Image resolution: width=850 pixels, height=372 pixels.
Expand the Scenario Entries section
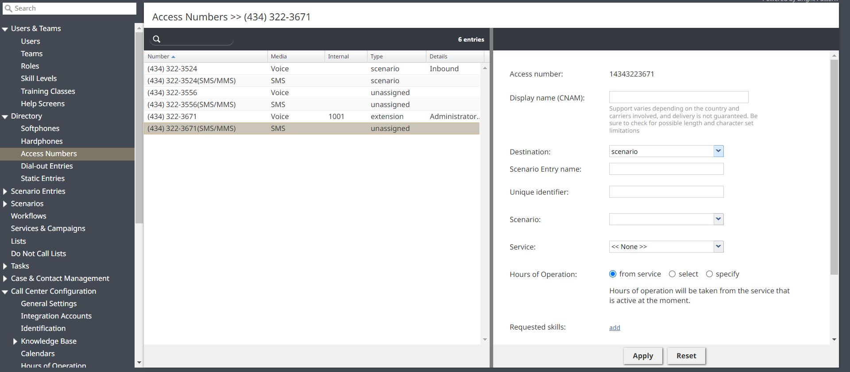pyautogui.click(x=5, y=192)
